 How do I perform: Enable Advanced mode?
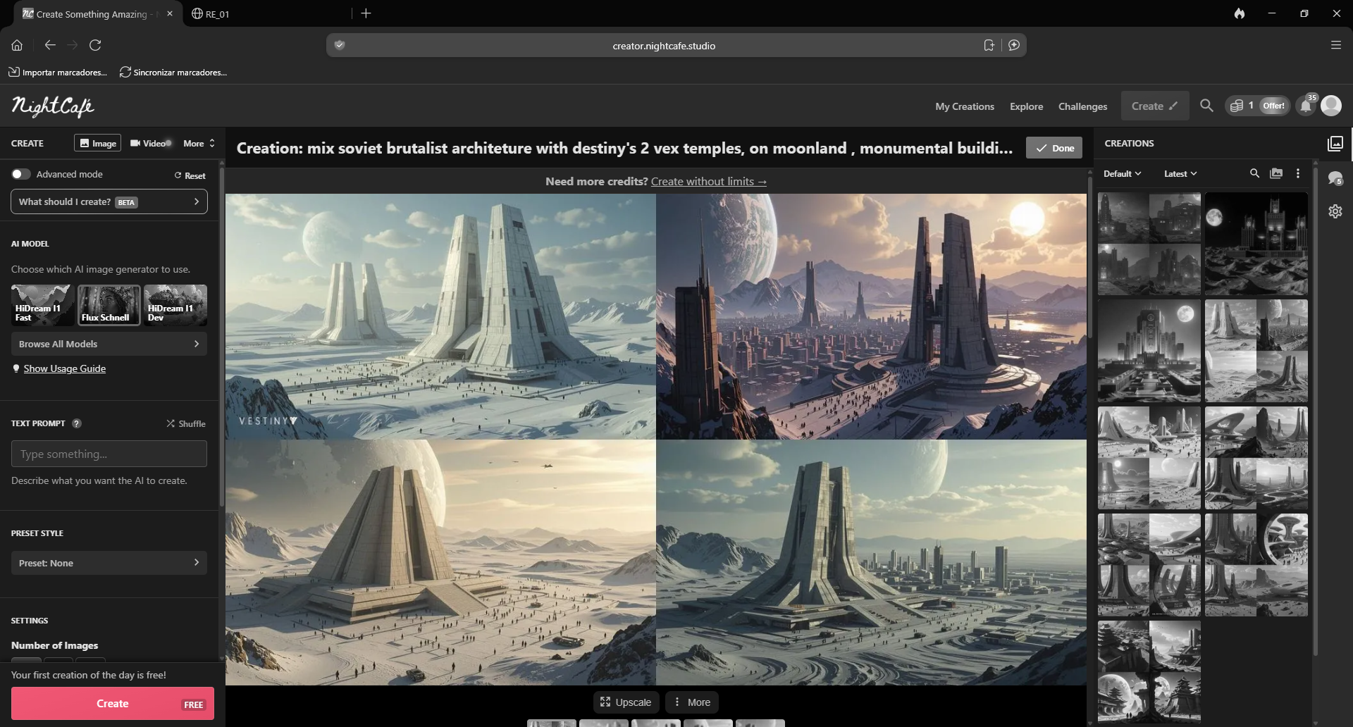pyautogui.click(x=20, y=174)
